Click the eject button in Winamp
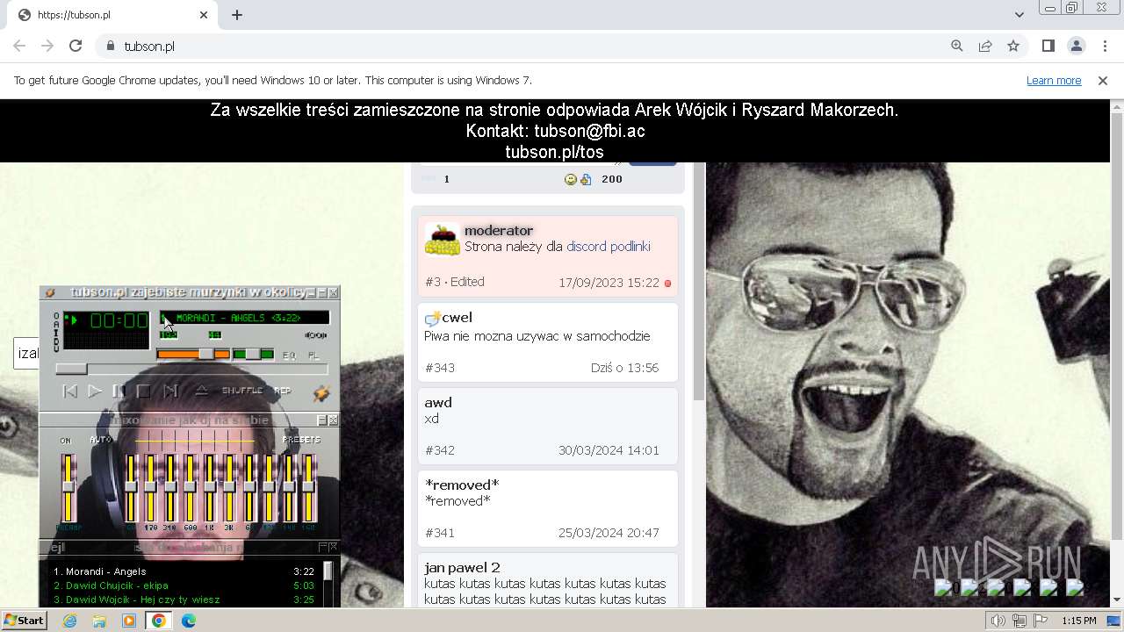1124x632 pixels. tap(201, 391)
